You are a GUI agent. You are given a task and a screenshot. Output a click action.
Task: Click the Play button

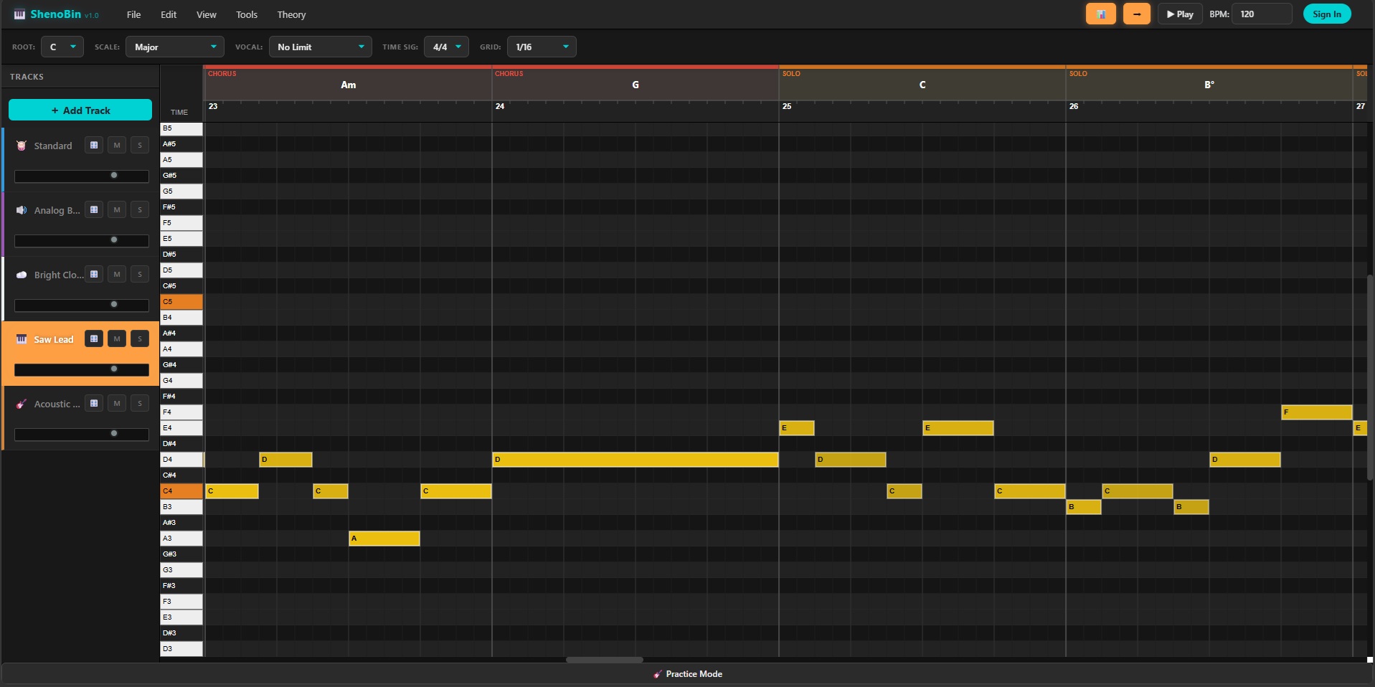click(x=1180, y=14)
